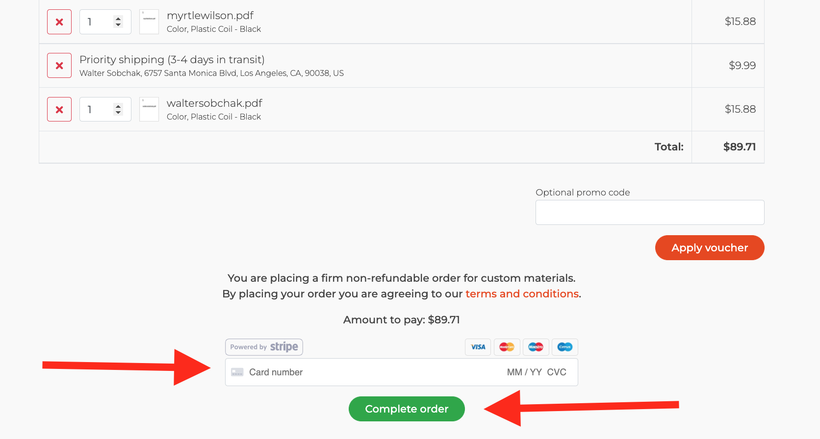The height and width of the screenshot is (439, 820).
Task: Remove myrtlewilson.pdf with its red X
Action: click(x=59, y=22)
